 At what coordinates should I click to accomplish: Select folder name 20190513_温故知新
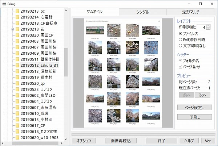pyautogui.click(x=39, y=71)
